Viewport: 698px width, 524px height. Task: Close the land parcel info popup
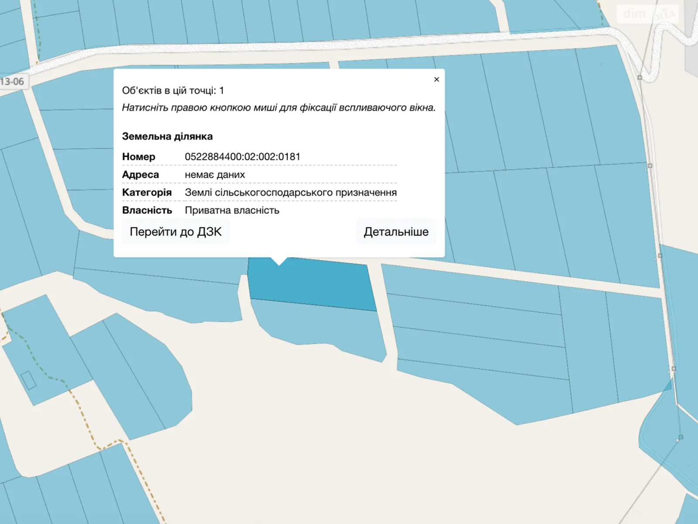[436, 79]
